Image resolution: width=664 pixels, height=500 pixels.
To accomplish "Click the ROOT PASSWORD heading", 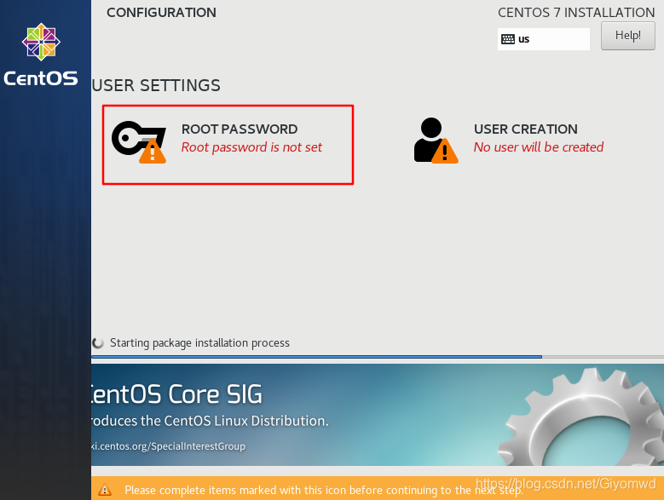I will (x=240, y=129).
